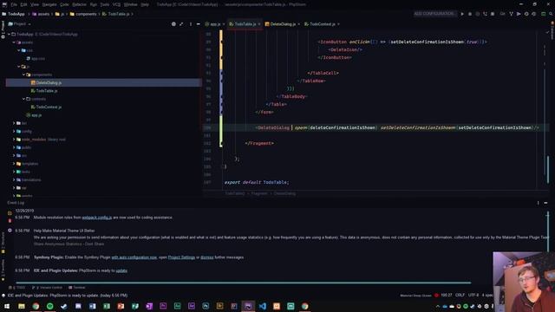Open Spotify from the taskbar
The height and width of the screenshot is (312, 555).
[50, 306]
